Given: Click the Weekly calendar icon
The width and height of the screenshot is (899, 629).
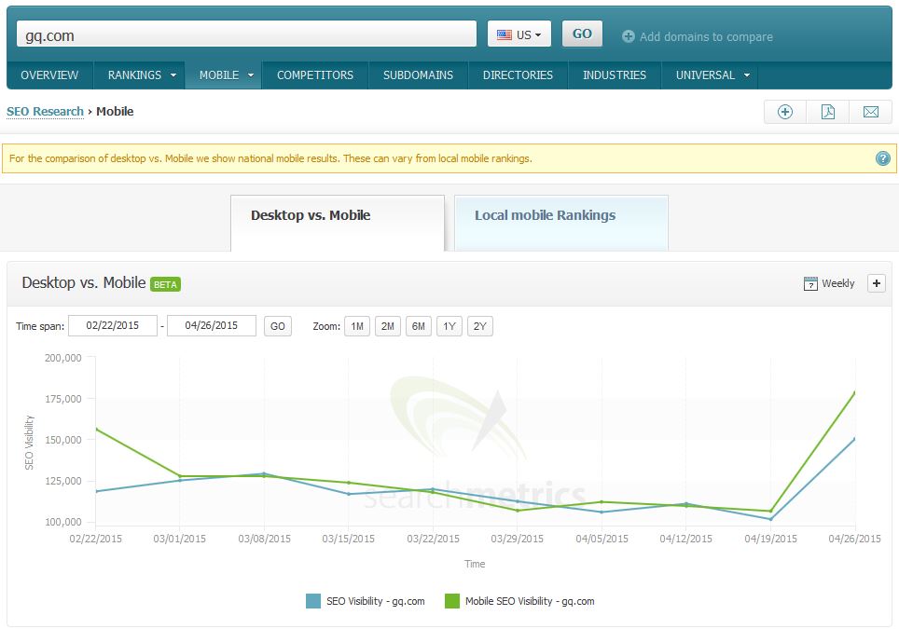Looking at the screenshot, I should (x=810, y=283).
